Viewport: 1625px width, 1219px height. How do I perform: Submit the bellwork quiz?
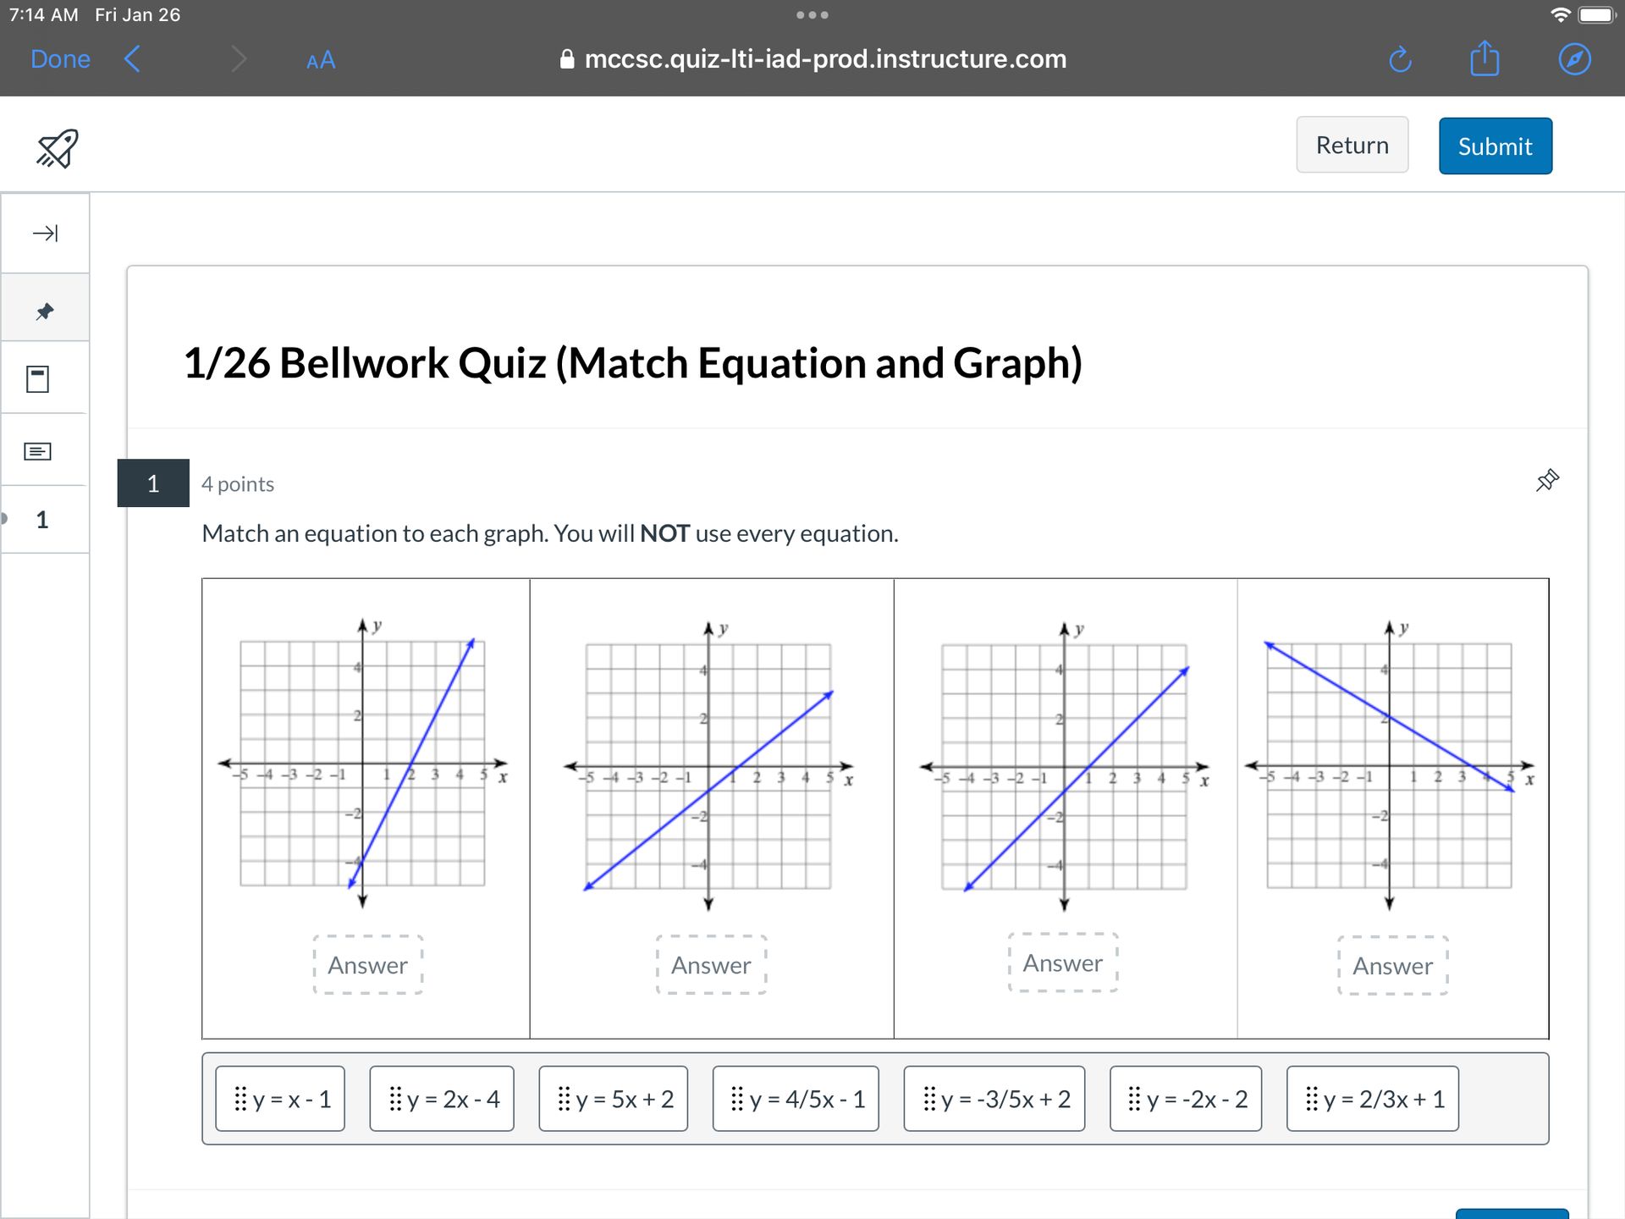coord(1495,146)
